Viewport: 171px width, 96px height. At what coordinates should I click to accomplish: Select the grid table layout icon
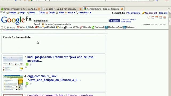pos(161,17)
